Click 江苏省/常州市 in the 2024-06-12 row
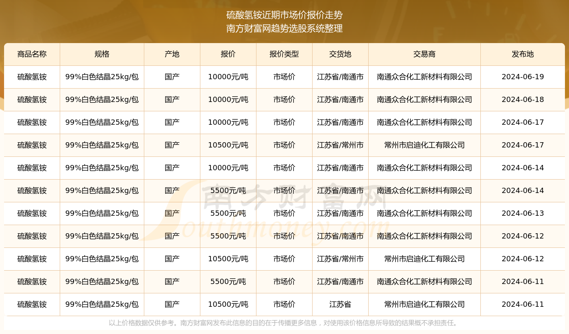Screen dimensions: 569x334 340,259
